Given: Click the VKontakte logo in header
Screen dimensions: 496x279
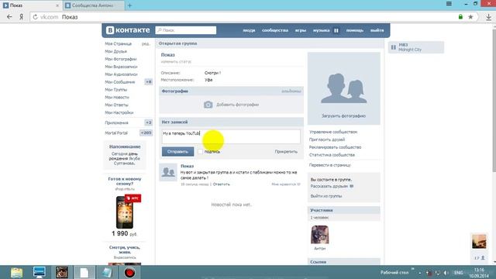Looking at the screenshot, I should pos(128,30).
